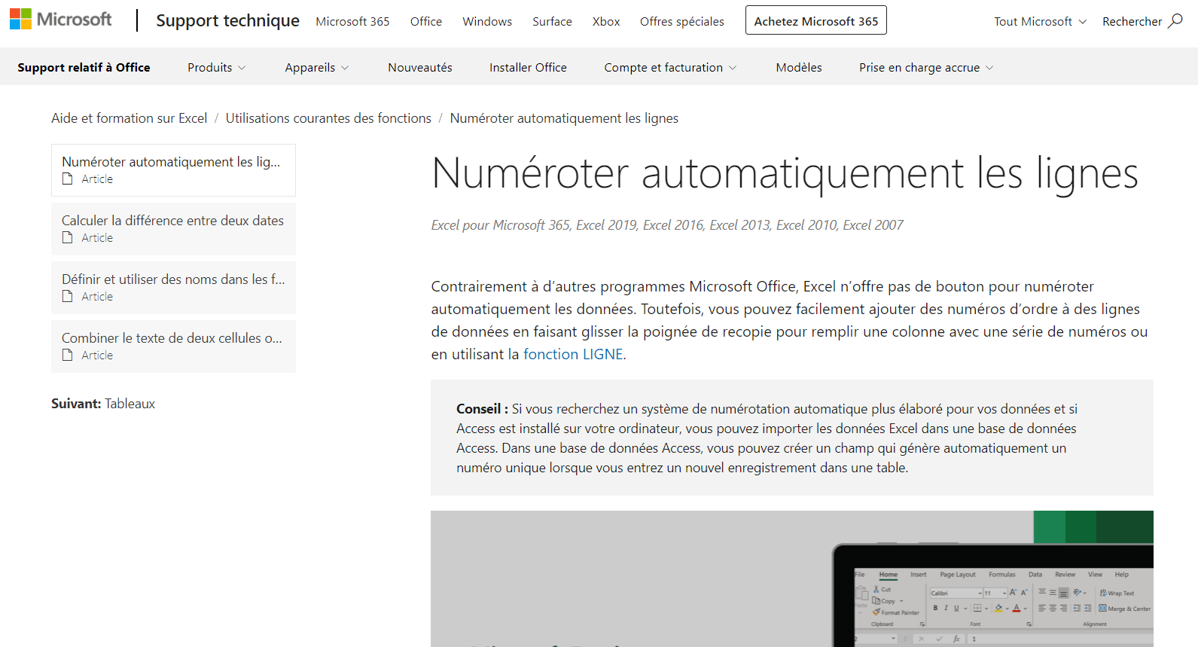This screenshot has width=1198, height=647.
Task: Go to Utilisations courantes des fonctions breadcrumb
Action: (x=328, y=118)
